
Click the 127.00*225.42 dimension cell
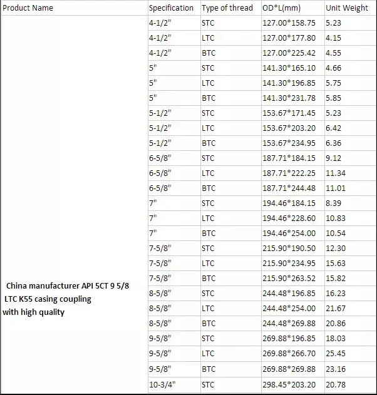[288, 53]
